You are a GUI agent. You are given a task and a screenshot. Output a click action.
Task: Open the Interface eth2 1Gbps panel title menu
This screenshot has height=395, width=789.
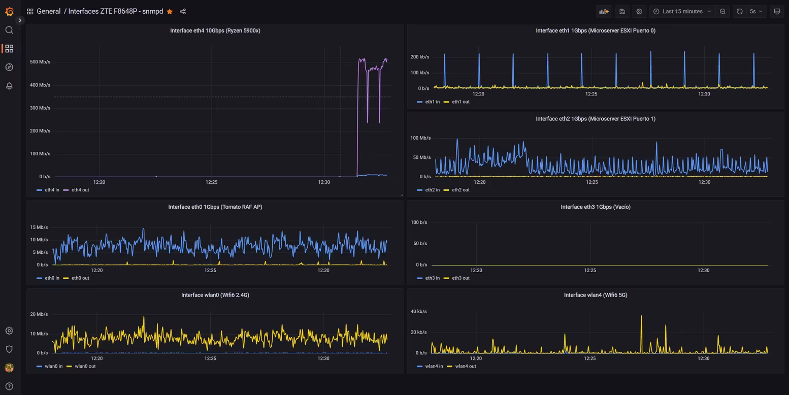(x=596, y=119)
